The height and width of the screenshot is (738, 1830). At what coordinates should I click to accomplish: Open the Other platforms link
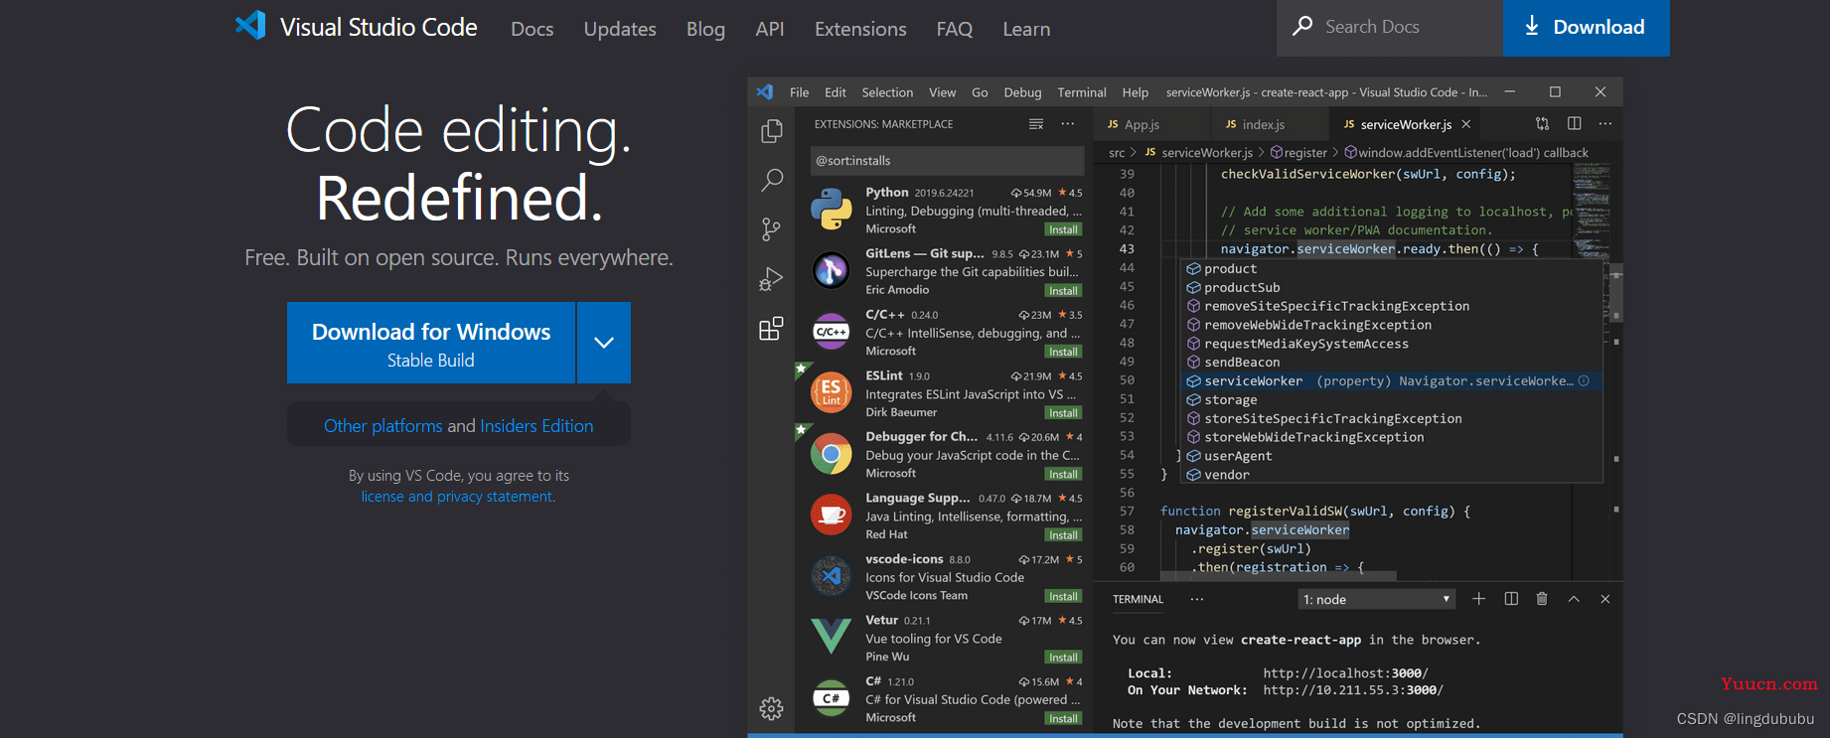pos(383,426)
